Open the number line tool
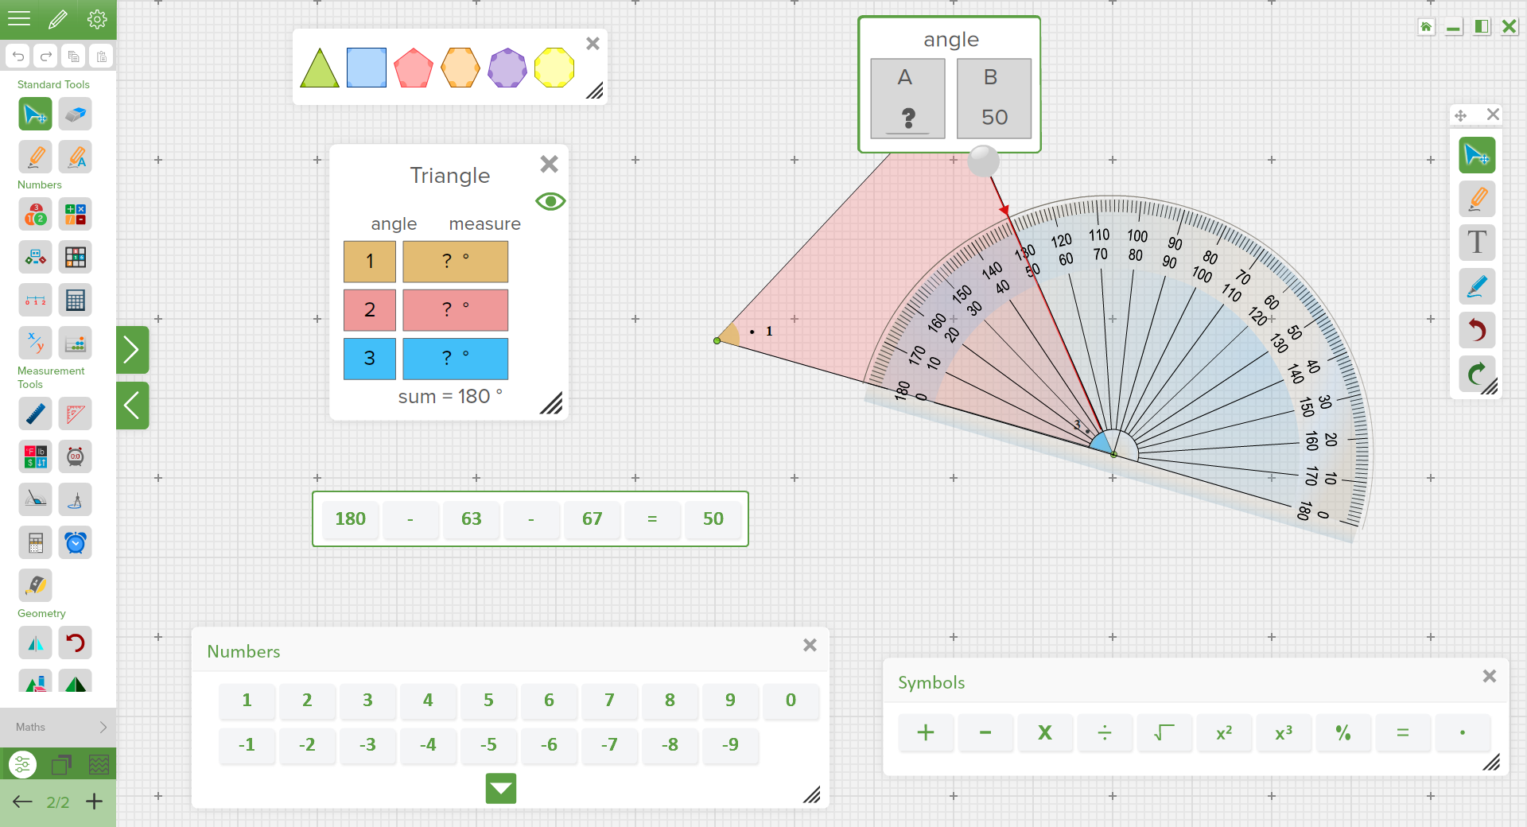The width and height of the screenshot is (1527, 827). point(35,301)
